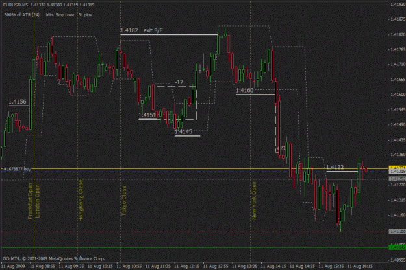Click the 1.41490 price axis label
This screenshot has width=406, height=270.
tap(398, 125)
